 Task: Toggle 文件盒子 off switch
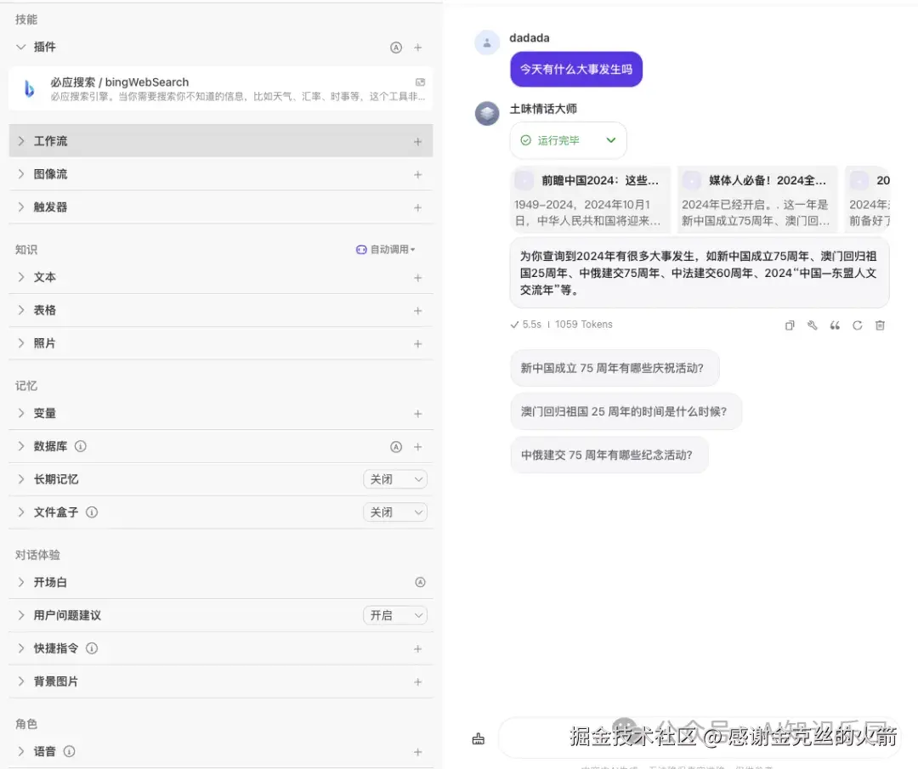[x=394, y=512]
